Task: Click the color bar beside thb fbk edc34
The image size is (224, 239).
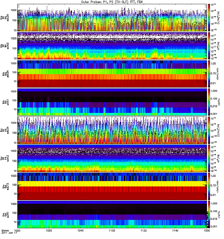Action: (209, 74)
